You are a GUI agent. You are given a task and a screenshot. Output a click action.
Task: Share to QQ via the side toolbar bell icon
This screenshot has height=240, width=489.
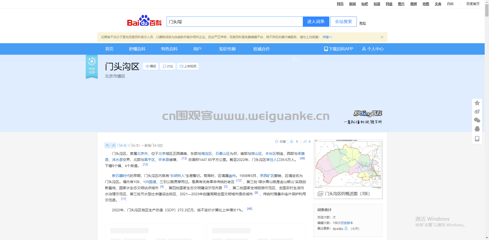click(x=477, y=129)
